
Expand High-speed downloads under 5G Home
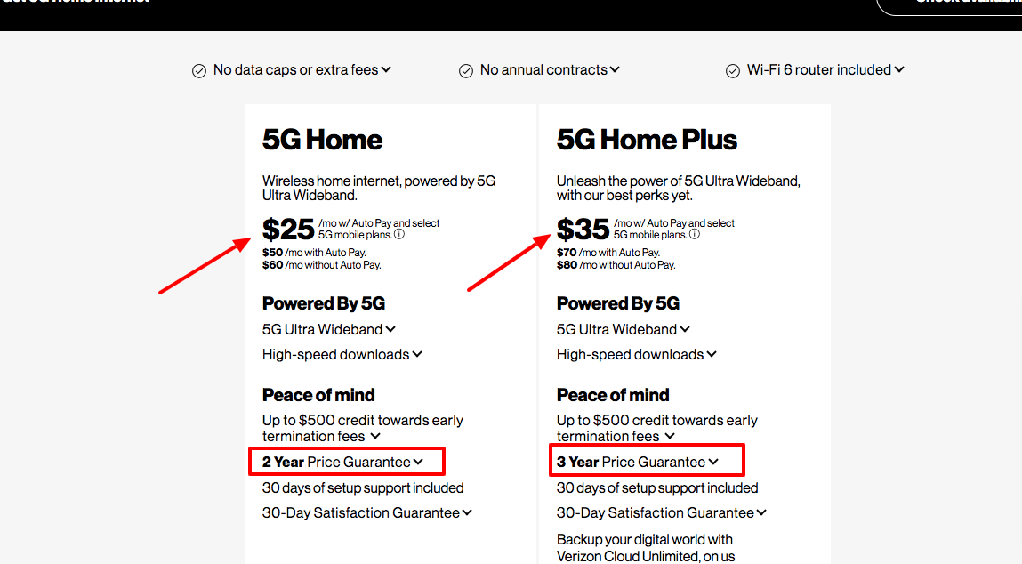419,354
